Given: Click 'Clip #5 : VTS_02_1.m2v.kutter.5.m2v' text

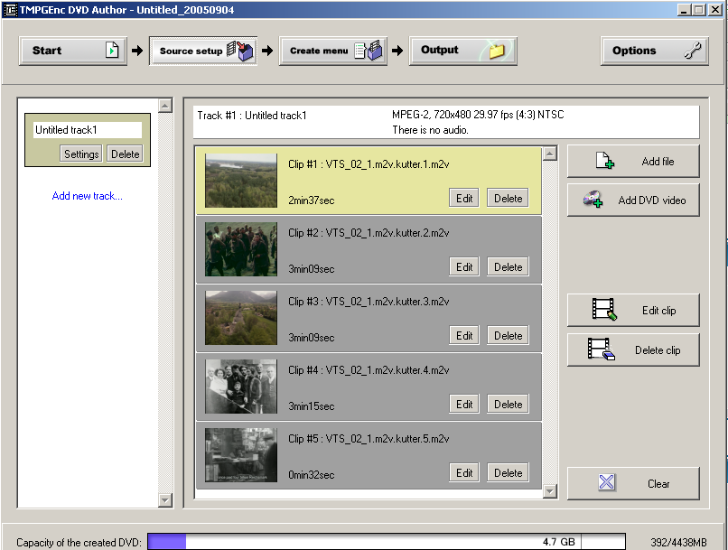Looking at the screenshot, I should [x=369, y=439].
